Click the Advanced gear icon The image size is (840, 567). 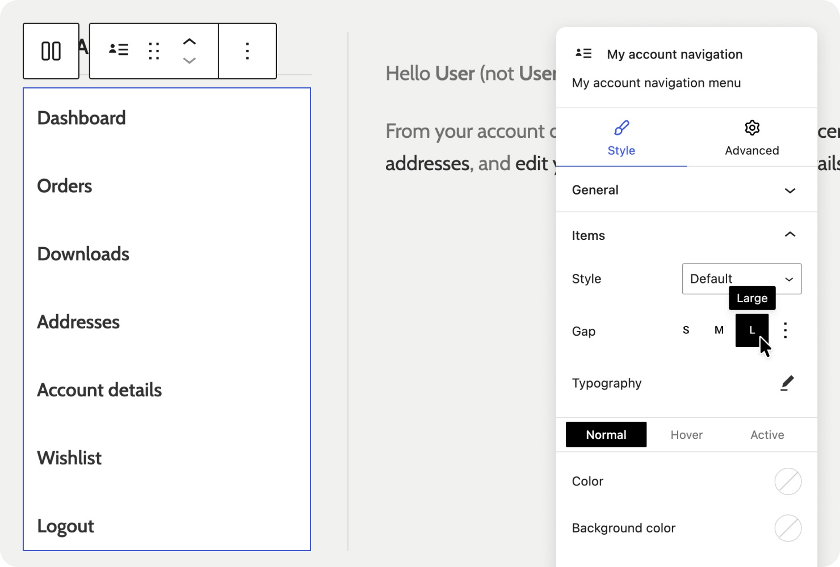[x=752, y=128]
